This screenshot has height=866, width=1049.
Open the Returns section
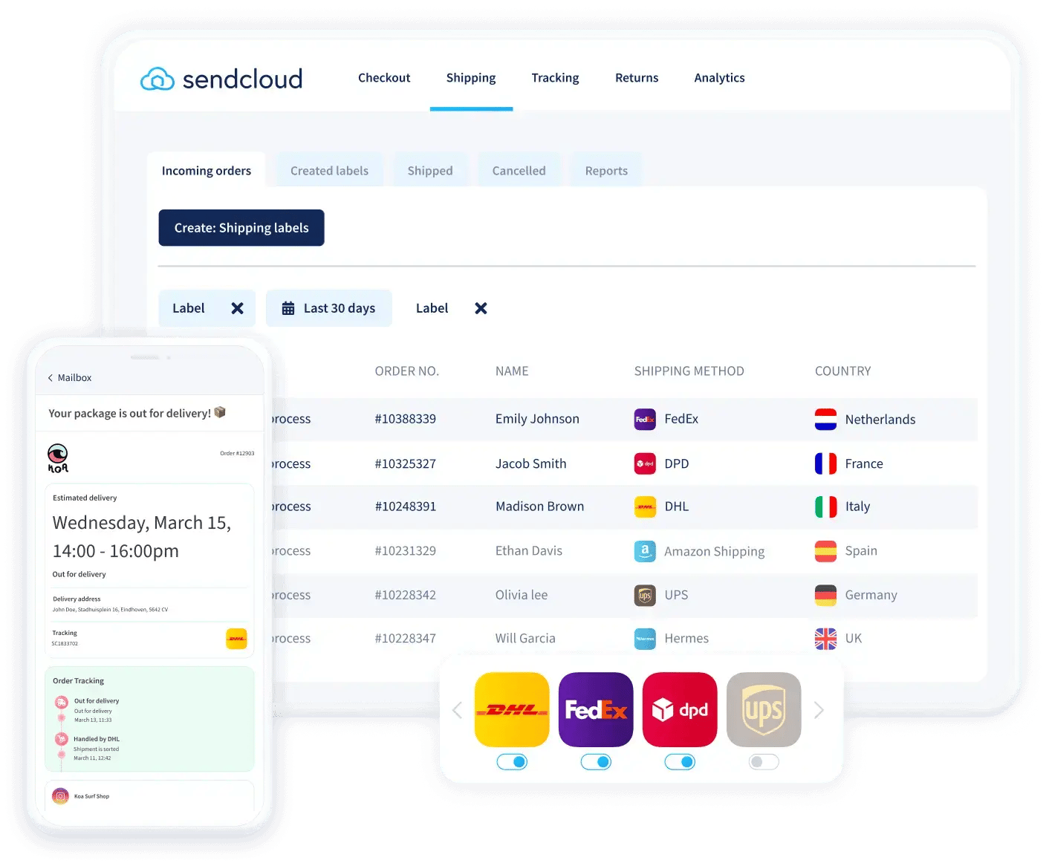(x=637, y=78)
